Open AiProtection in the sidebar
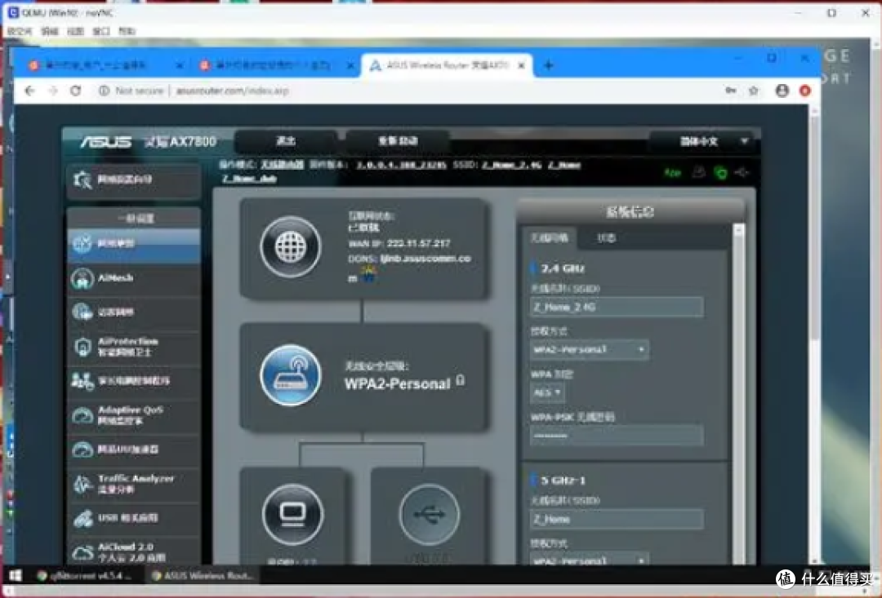 point(133,347)
